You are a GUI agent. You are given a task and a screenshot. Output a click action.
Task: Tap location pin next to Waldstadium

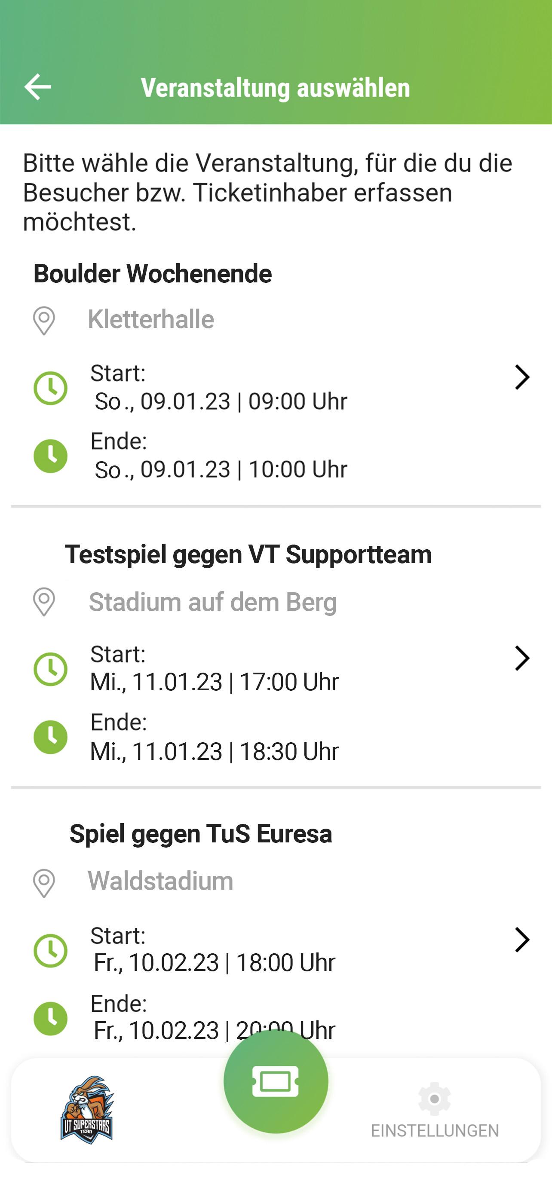click(44, 882)
